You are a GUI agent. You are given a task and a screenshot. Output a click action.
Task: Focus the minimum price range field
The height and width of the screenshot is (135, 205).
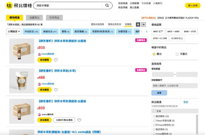point(163,74)
